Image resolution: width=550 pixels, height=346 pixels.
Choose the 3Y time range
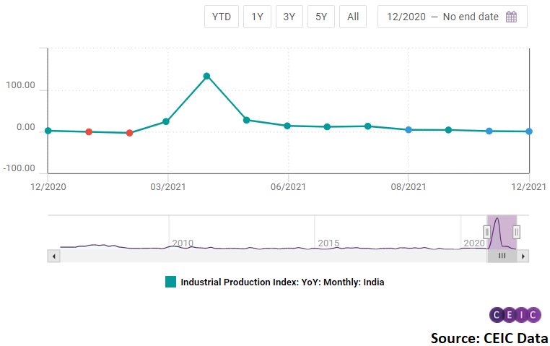(289, 17)
